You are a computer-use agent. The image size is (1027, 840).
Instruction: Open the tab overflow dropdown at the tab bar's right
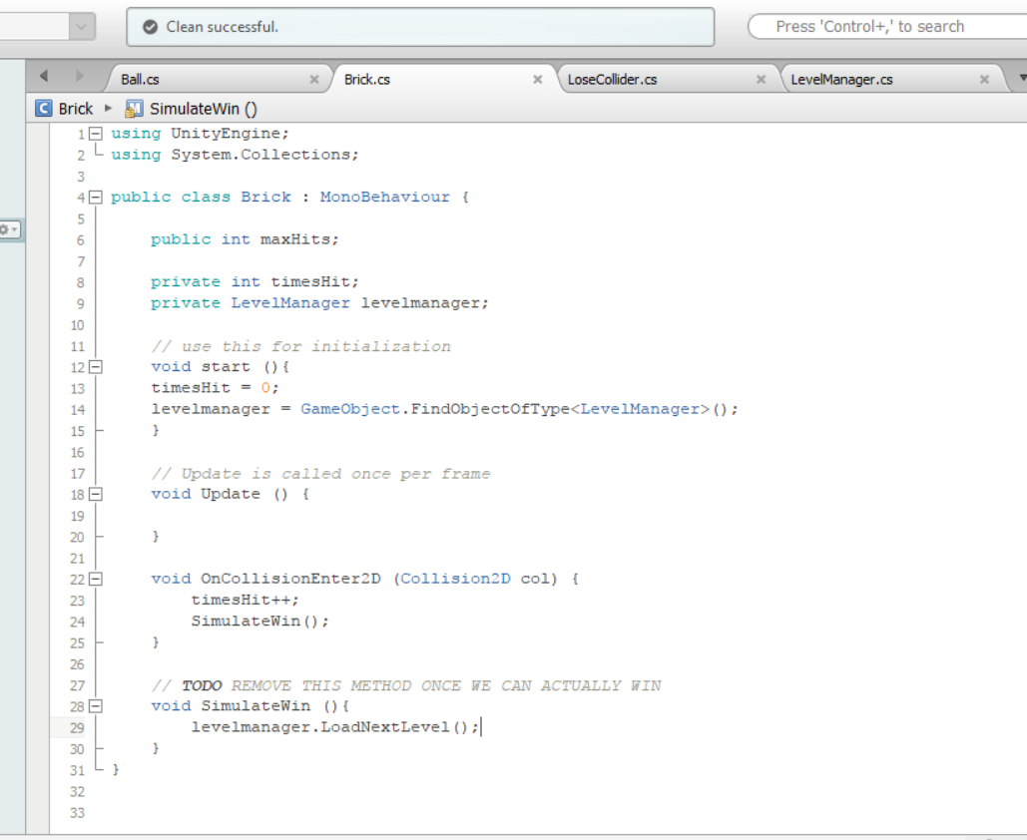pyautogui.click(x=1020, y=75)
